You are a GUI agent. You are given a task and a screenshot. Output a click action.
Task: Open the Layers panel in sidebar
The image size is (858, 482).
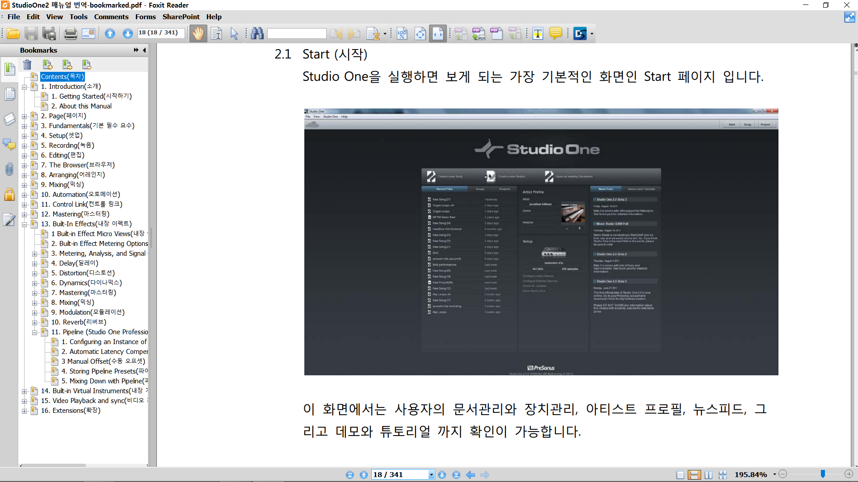[x=9, y=119]
